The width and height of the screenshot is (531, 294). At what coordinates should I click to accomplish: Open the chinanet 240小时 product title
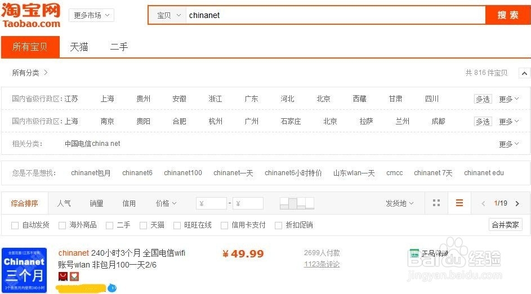pos(122,259)
